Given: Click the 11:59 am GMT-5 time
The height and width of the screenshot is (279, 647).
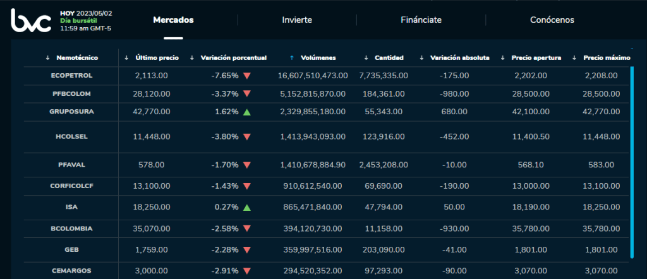Looking at the screenshot, I should 85,28.
